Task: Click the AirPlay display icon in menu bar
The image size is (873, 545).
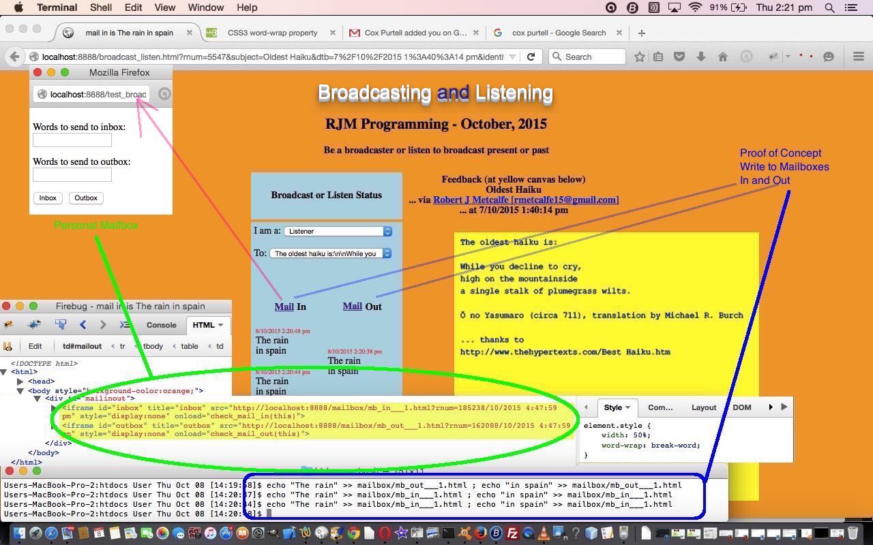Action: point(674,7)
